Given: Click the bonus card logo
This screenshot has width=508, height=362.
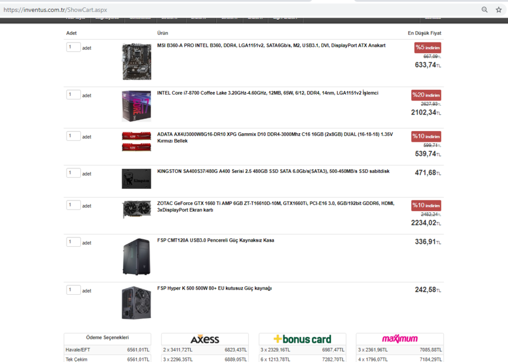Looking at the screenshot, I should tap(303, 339).
